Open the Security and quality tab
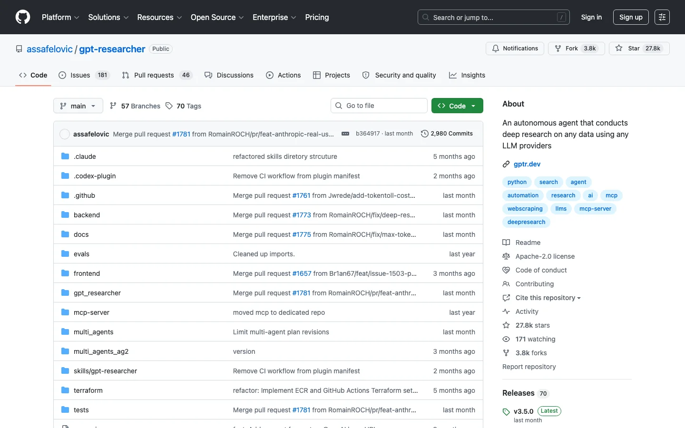 click(x=399, y=75)
